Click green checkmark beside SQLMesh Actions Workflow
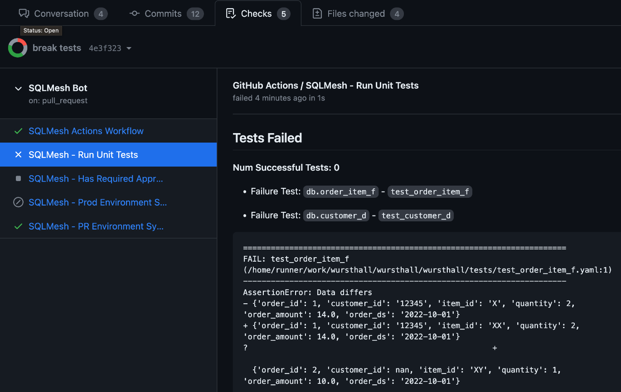 click(18, 131)
